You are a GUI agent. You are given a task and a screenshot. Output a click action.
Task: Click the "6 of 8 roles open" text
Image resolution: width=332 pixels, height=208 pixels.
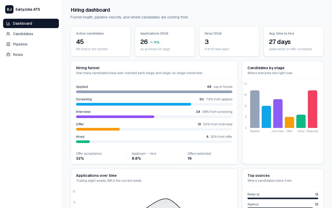coord(217,49)
